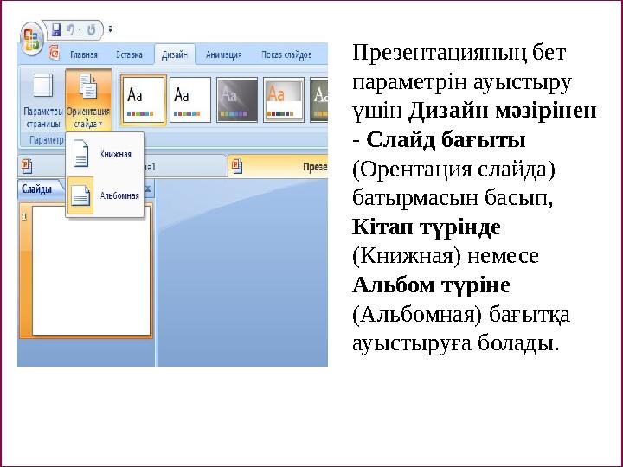The width and height of the screenshot is (623, 467).
Task: Apply the dark gray theme thumbnail
Action: [237, 99]
